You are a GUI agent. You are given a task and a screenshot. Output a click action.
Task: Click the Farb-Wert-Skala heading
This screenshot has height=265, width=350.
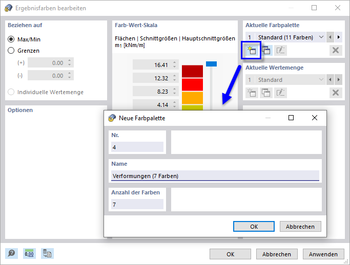pos(136,25)
